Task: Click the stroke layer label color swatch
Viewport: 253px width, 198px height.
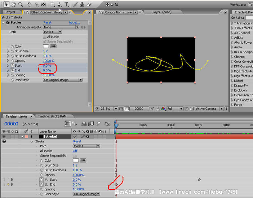Action: point(26,137)
